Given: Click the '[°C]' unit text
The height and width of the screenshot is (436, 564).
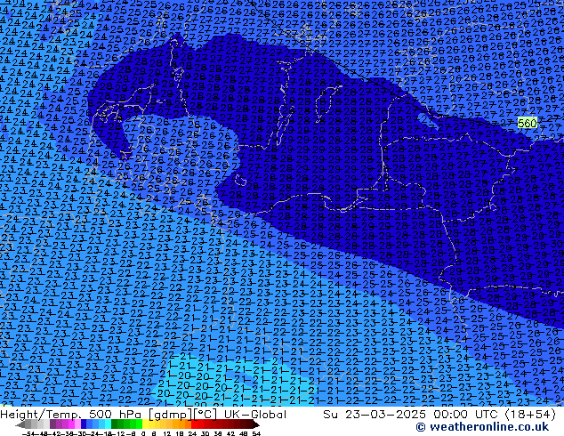Looking at the screenshot, I should pos(205,415).
